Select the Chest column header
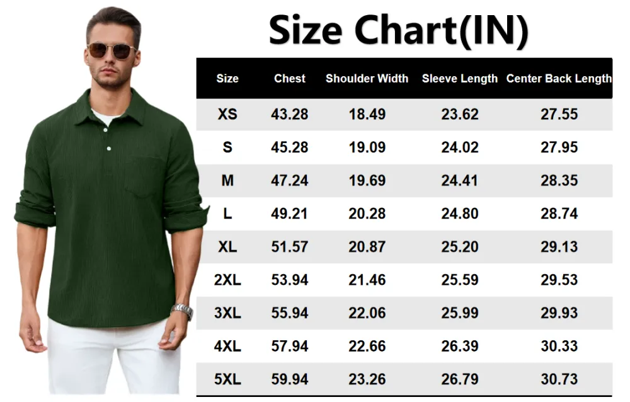 tap(290, 79)
